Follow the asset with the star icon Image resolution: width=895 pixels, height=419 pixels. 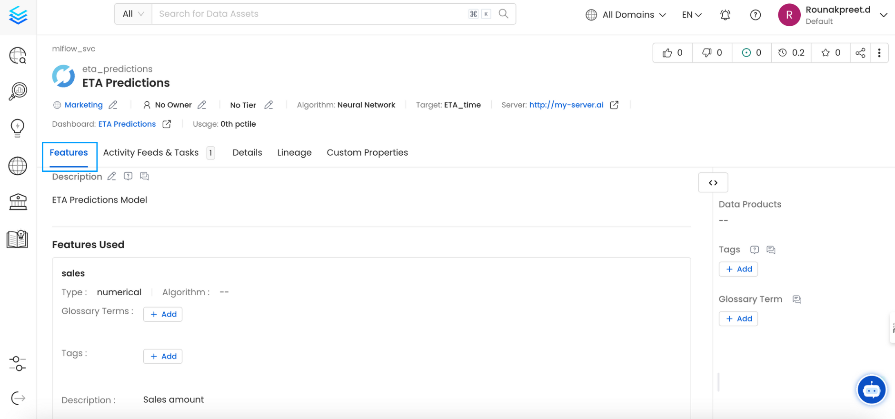coord(831,53)
